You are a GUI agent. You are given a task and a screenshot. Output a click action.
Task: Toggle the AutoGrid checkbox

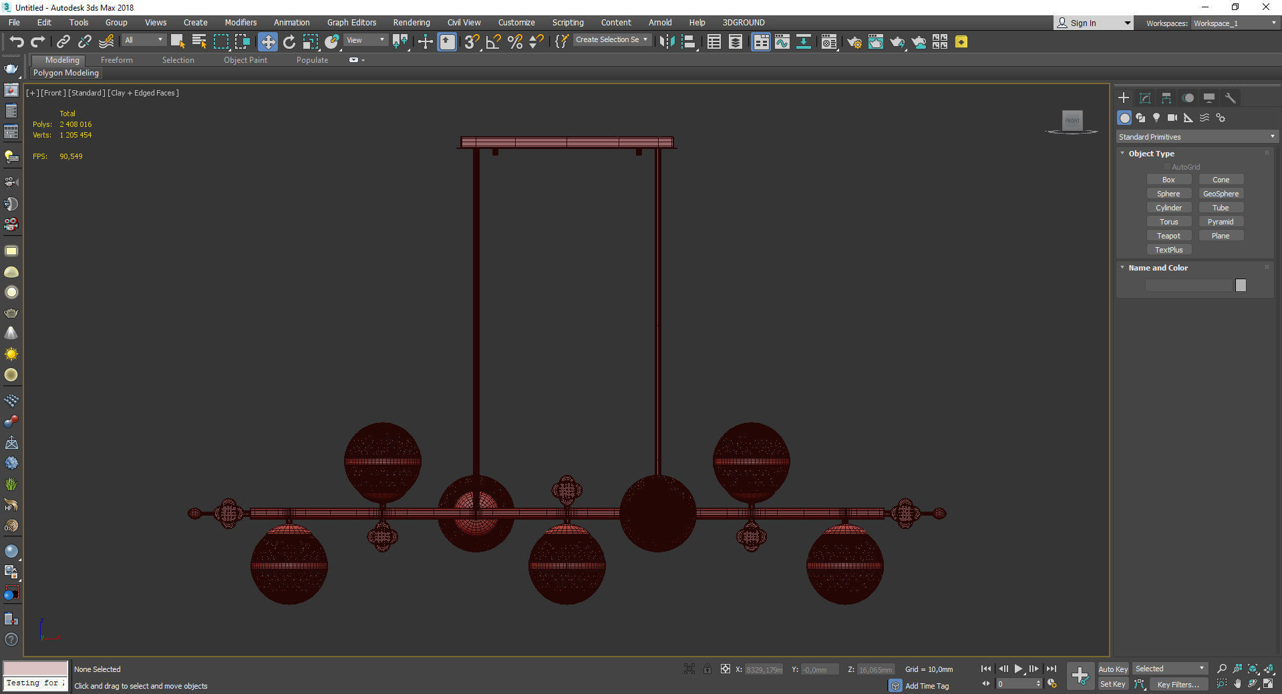[1167, 167]
